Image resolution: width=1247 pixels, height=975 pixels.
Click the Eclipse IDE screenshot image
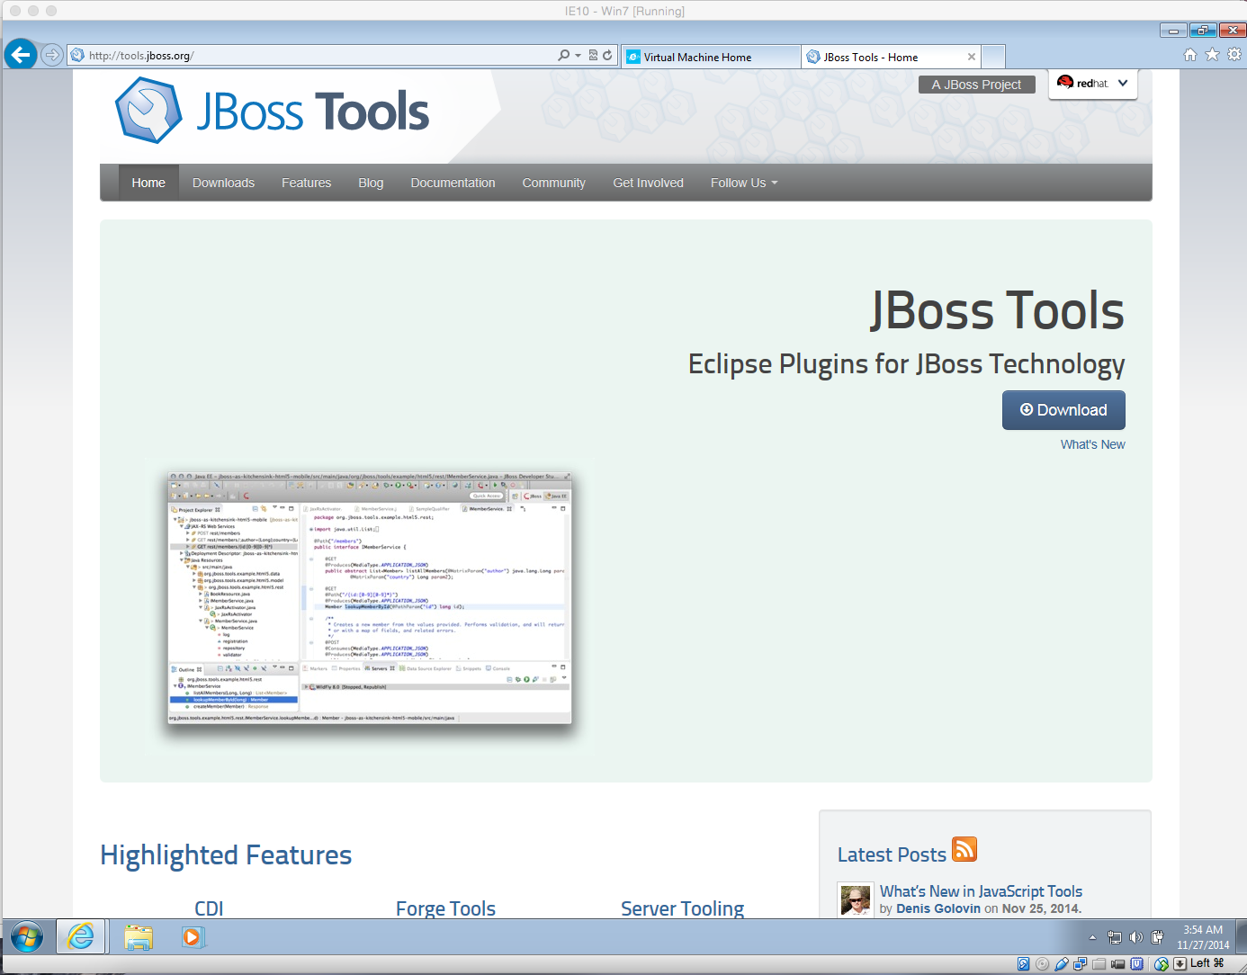tap(370, 597)
